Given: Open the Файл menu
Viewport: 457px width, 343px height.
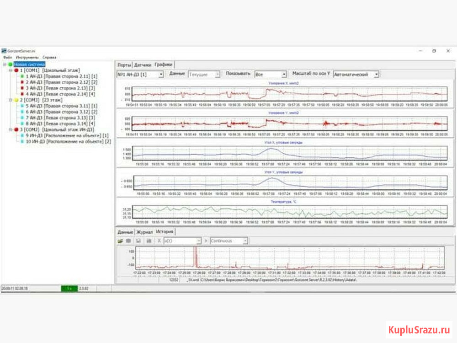Looking at the screenshot, I should pos(7,58).
